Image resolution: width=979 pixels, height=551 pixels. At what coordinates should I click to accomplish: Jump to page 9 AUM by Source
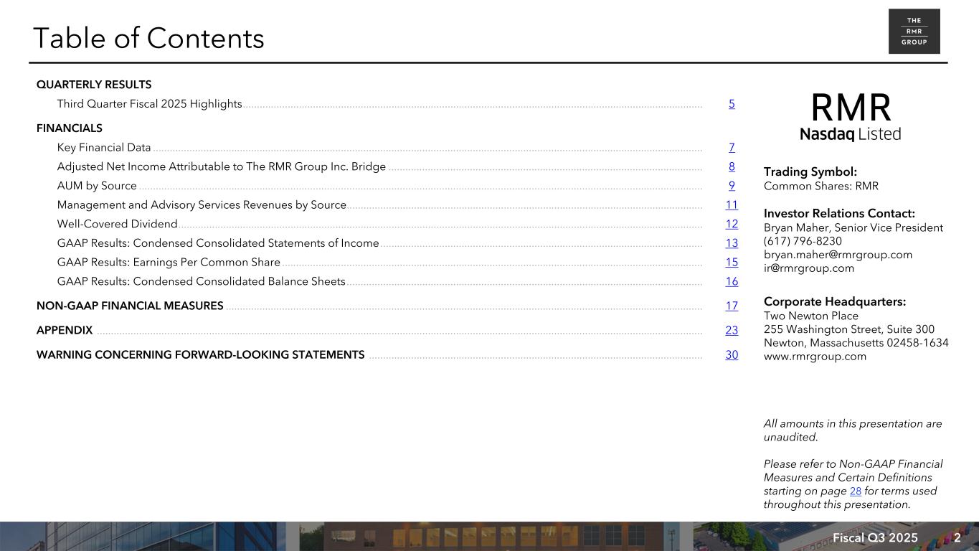pos(732,186)
